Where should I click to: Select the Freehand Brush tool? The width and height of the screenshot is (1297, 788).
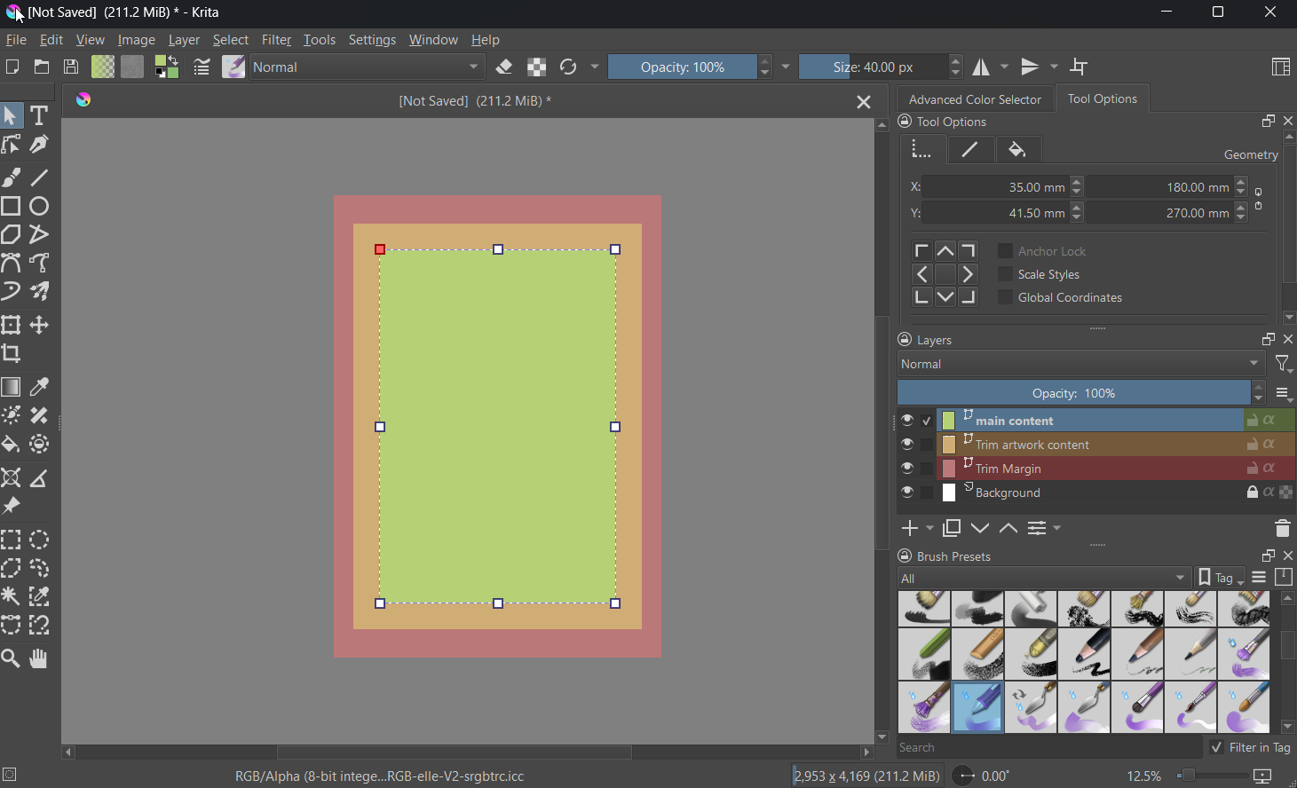(12, 177)
